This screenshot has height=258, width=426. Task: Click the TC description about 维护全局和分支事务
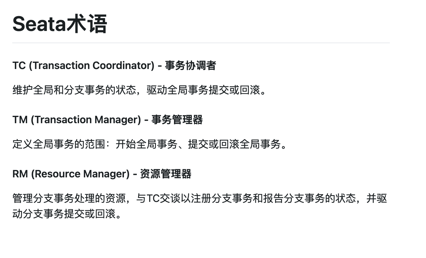pos(141,90)
